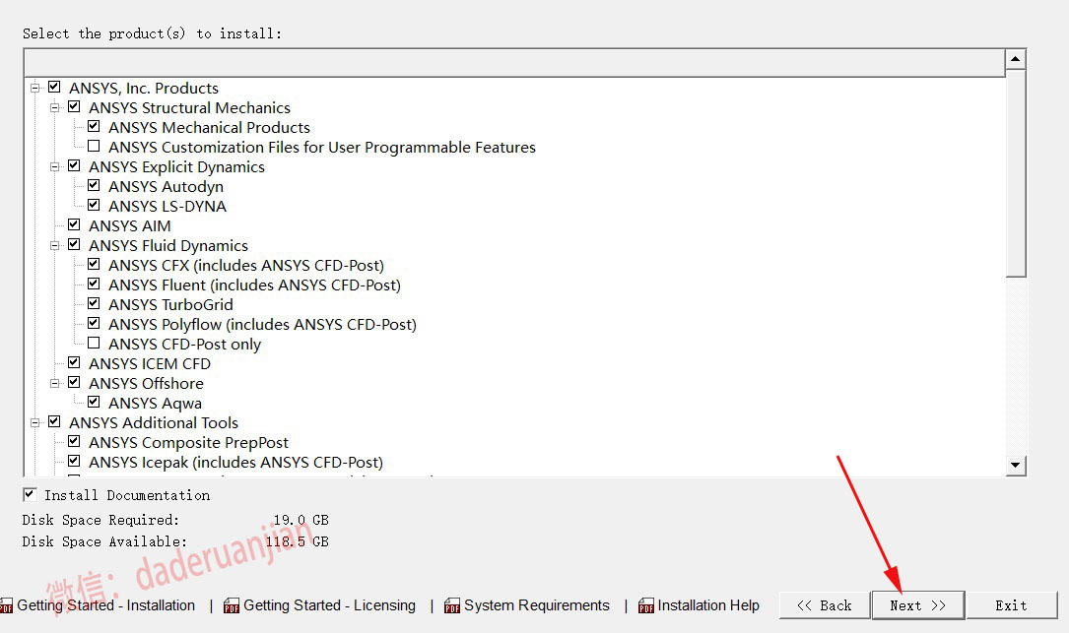Select the 'ANSYS Autodyn' label text

coord(166,187)
